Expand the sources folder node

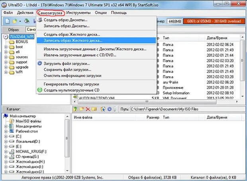click(6, 57)
